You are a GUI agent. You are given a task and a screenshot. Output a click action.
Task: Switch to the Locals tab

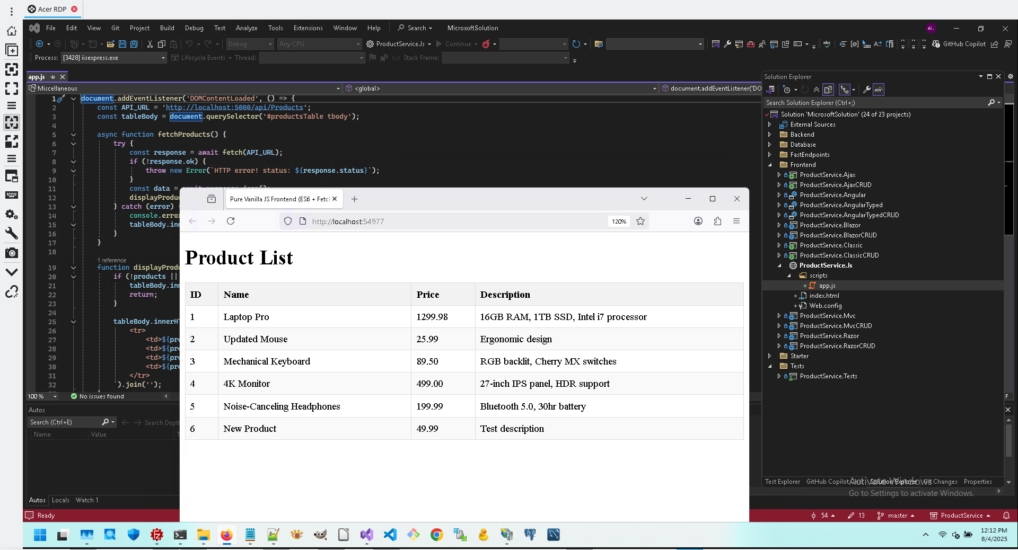coord(60,500)
